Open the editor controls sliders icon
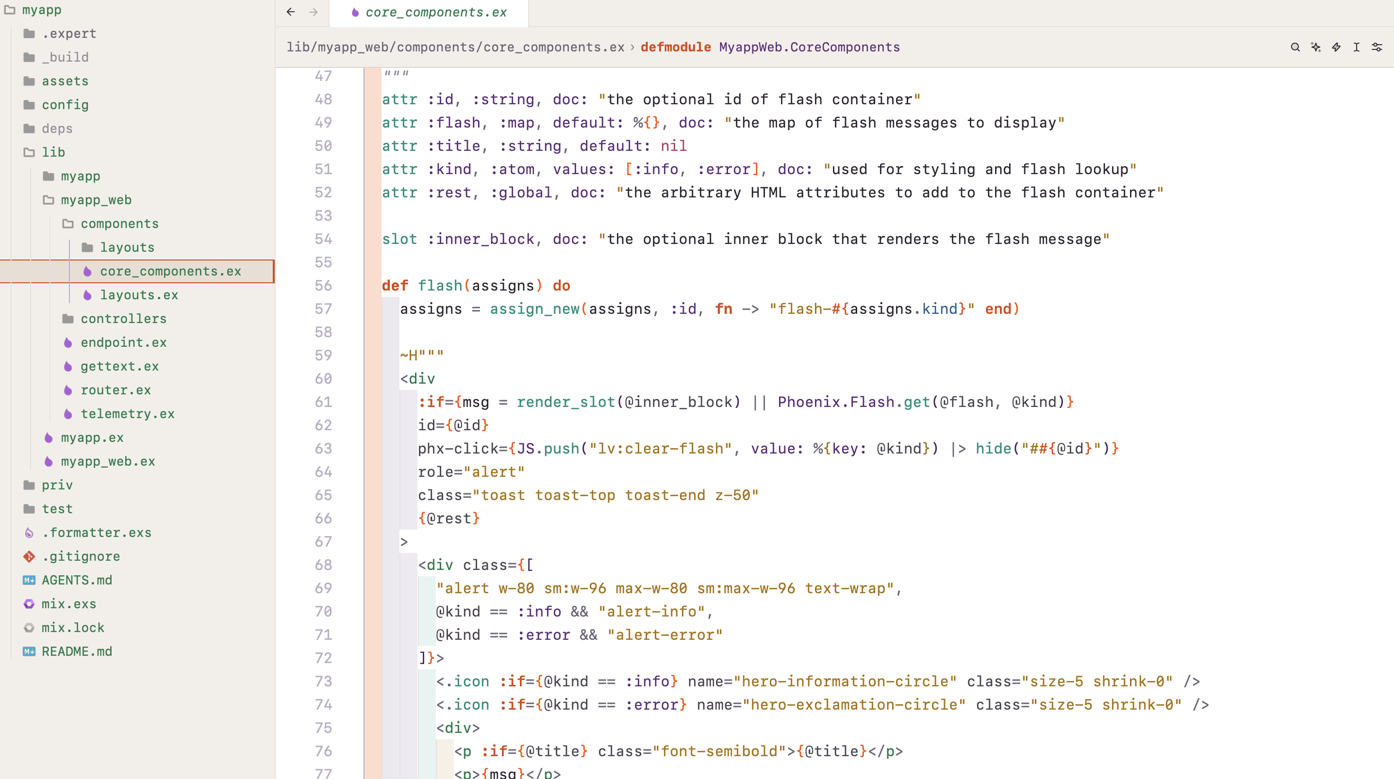Screen dimensions: 1394x779 [1377, 47]
